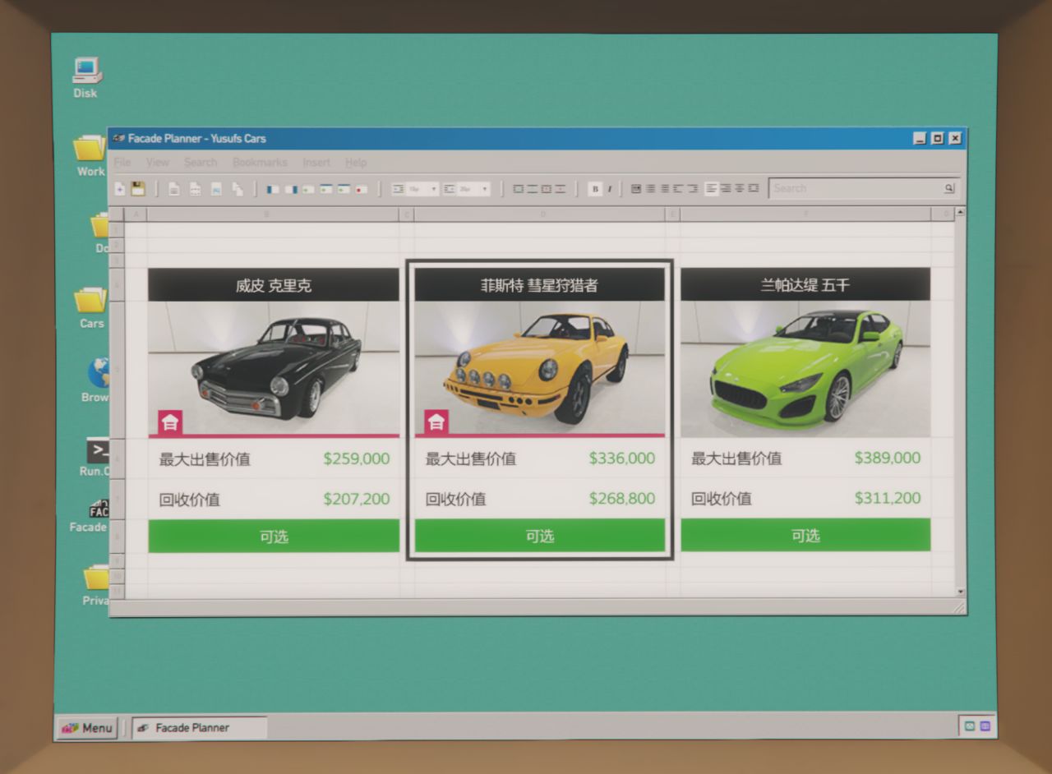
Task: Click 可选 button under 威皮 克里克
Action: pyautogui.click(x=274, y=537)
